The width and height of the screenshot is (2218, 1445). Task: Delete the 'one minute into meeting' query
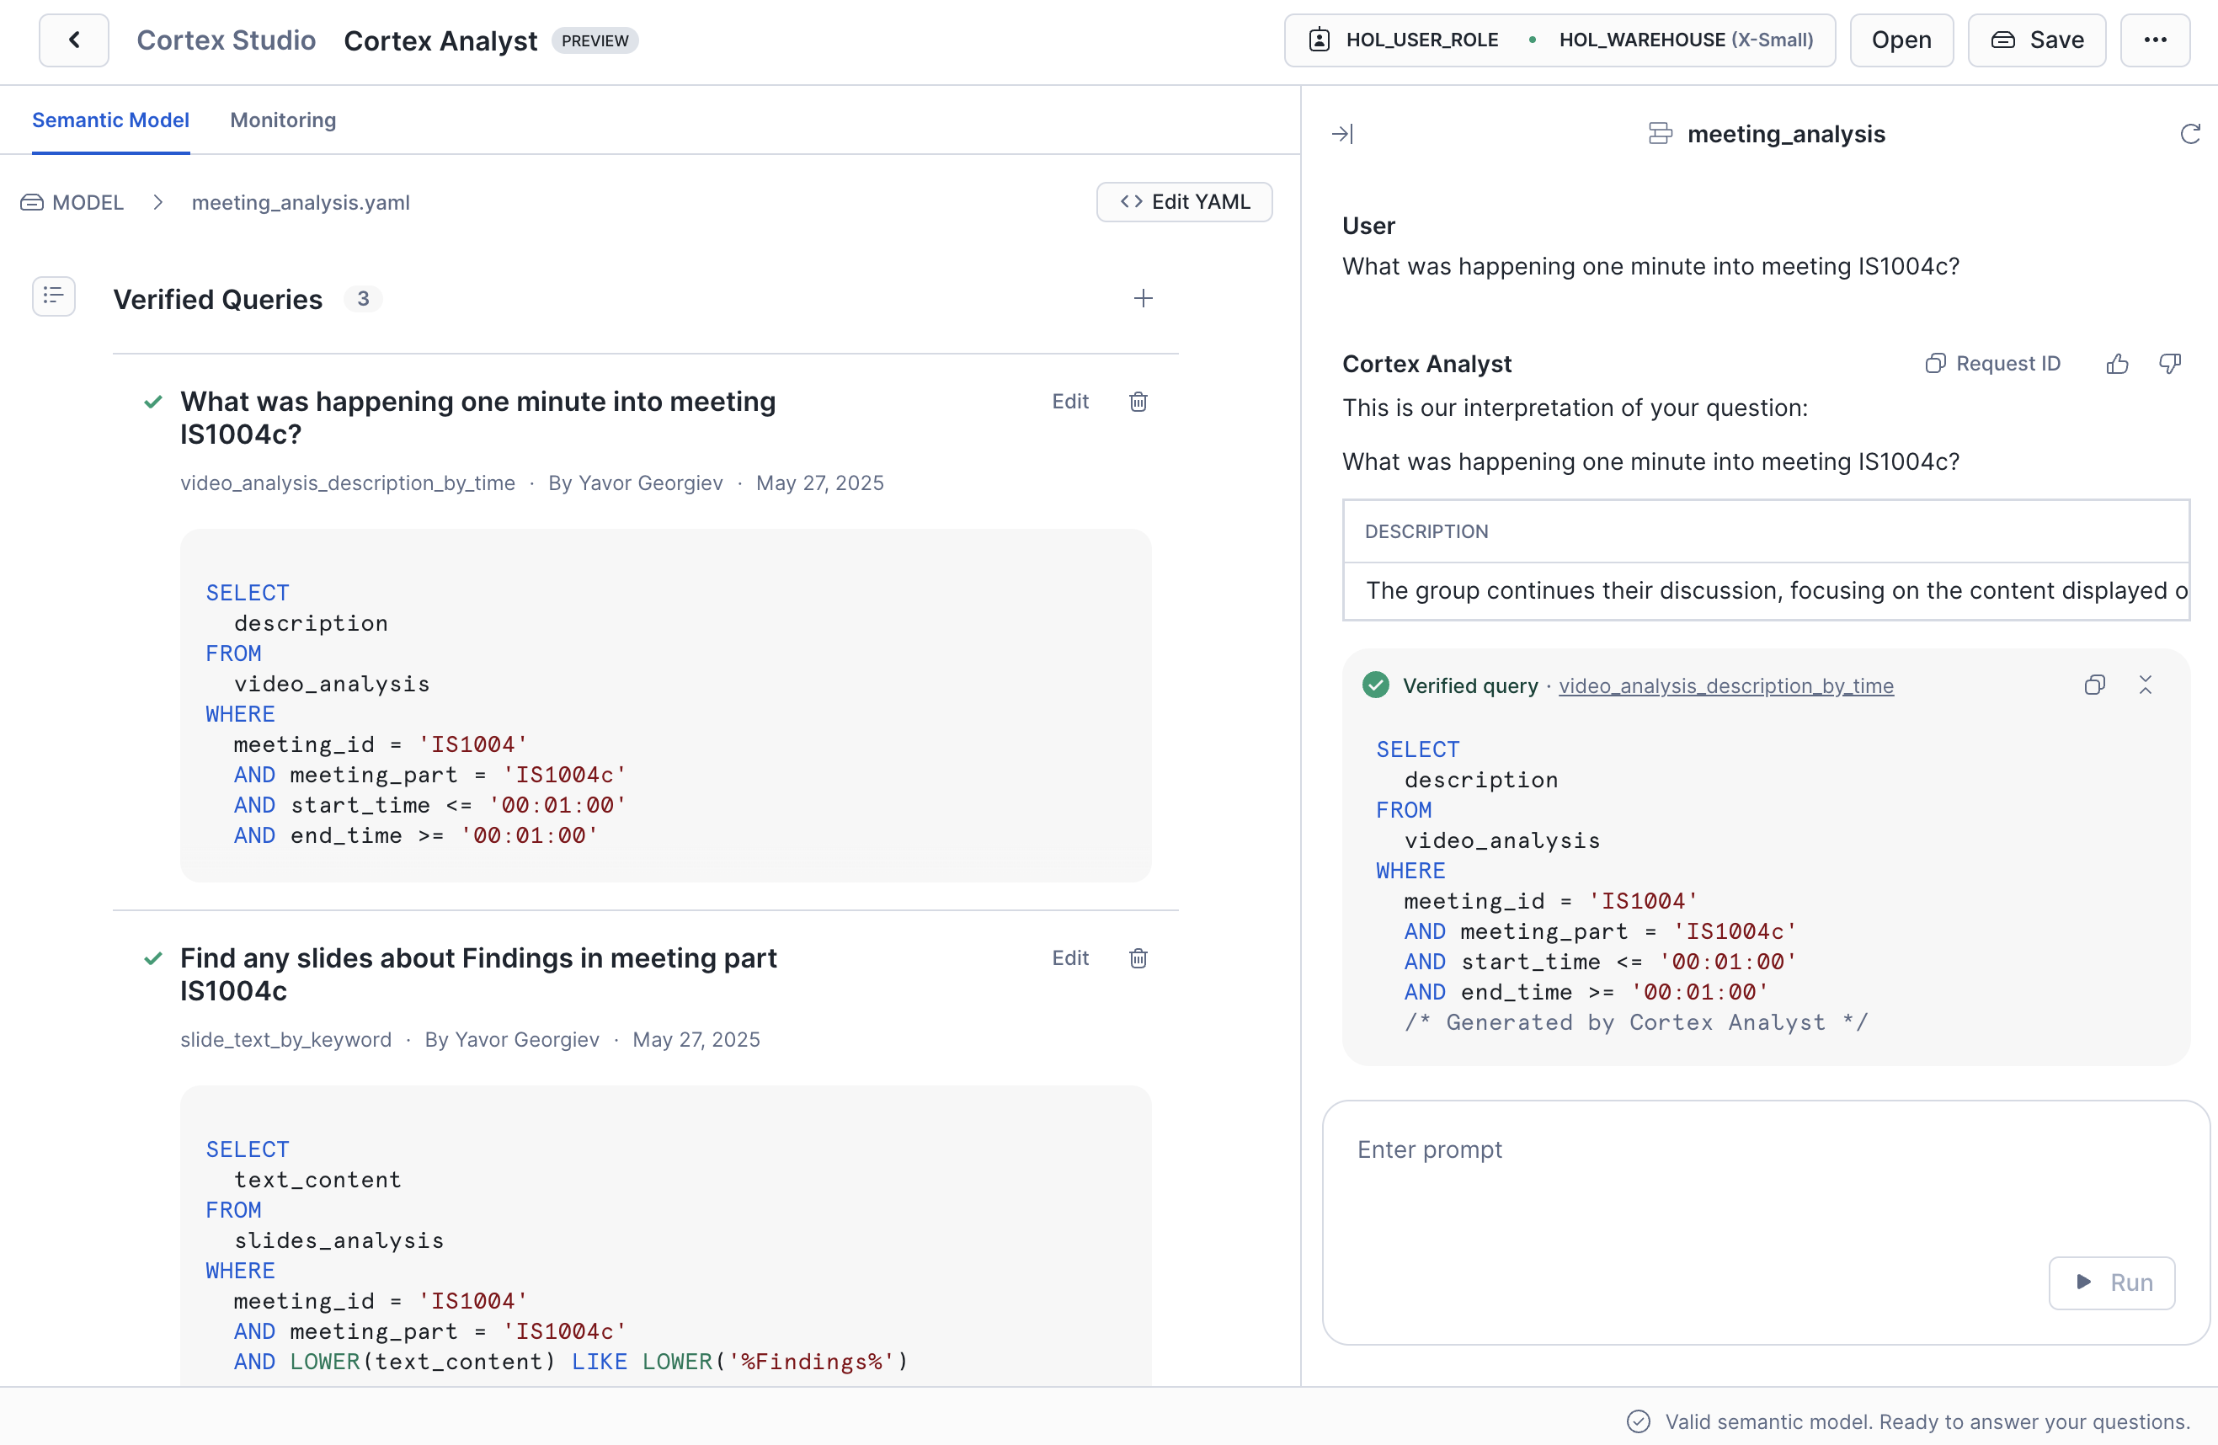[1137, 402]
